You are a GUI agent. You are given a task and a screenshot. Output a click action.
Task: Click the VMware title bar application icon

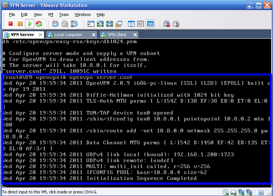(5, 5)
